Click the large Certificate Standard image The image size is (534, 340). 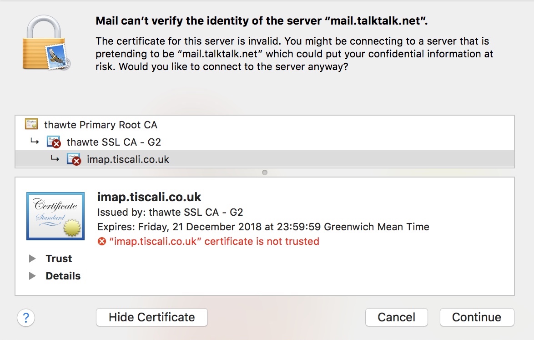tap(55, 216)
